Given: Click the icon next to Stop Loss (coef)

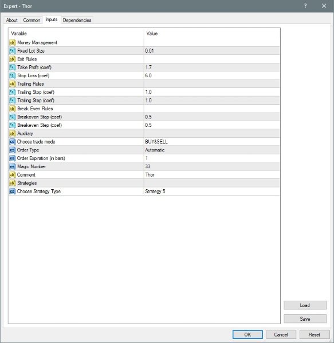Looking at the screenshot, I should 13,75.
